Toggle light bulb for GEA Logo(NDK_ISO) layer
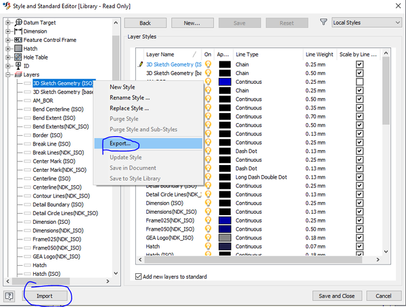The width and height of the screenshot is (406, 307). coord(208,237)
